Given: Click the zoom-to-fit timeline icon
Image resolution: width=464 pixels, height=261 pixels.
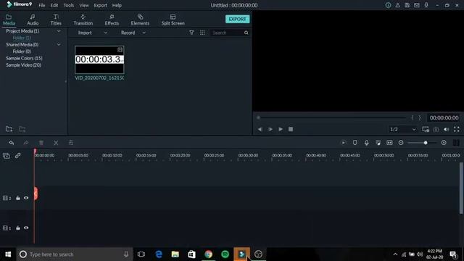Looking at the screenshot, I should tap(389, 143).
